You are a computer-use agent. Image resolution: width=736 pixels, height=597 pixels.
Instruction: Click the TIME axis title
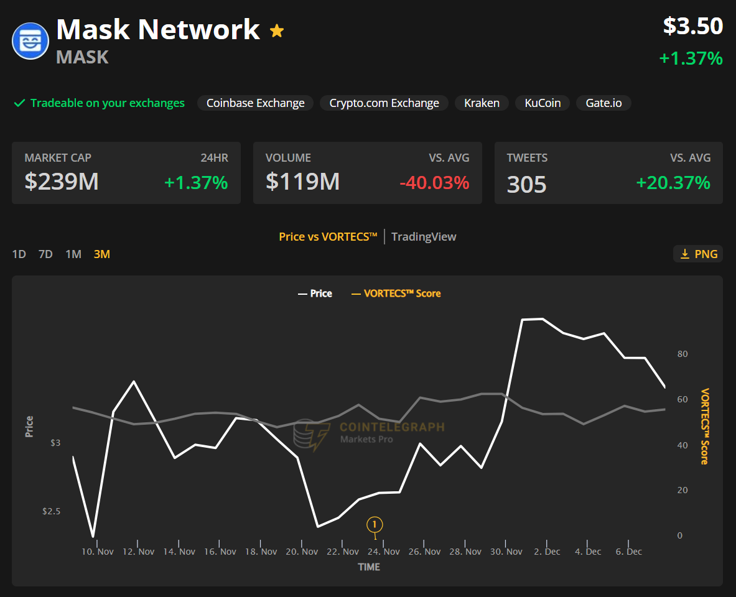tap(369, 567)
